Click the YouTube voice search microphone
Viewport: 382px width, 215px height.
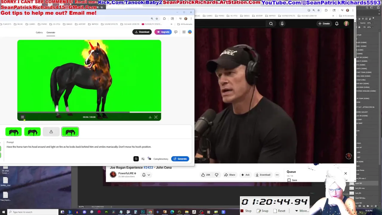click(x=282, y=24)
